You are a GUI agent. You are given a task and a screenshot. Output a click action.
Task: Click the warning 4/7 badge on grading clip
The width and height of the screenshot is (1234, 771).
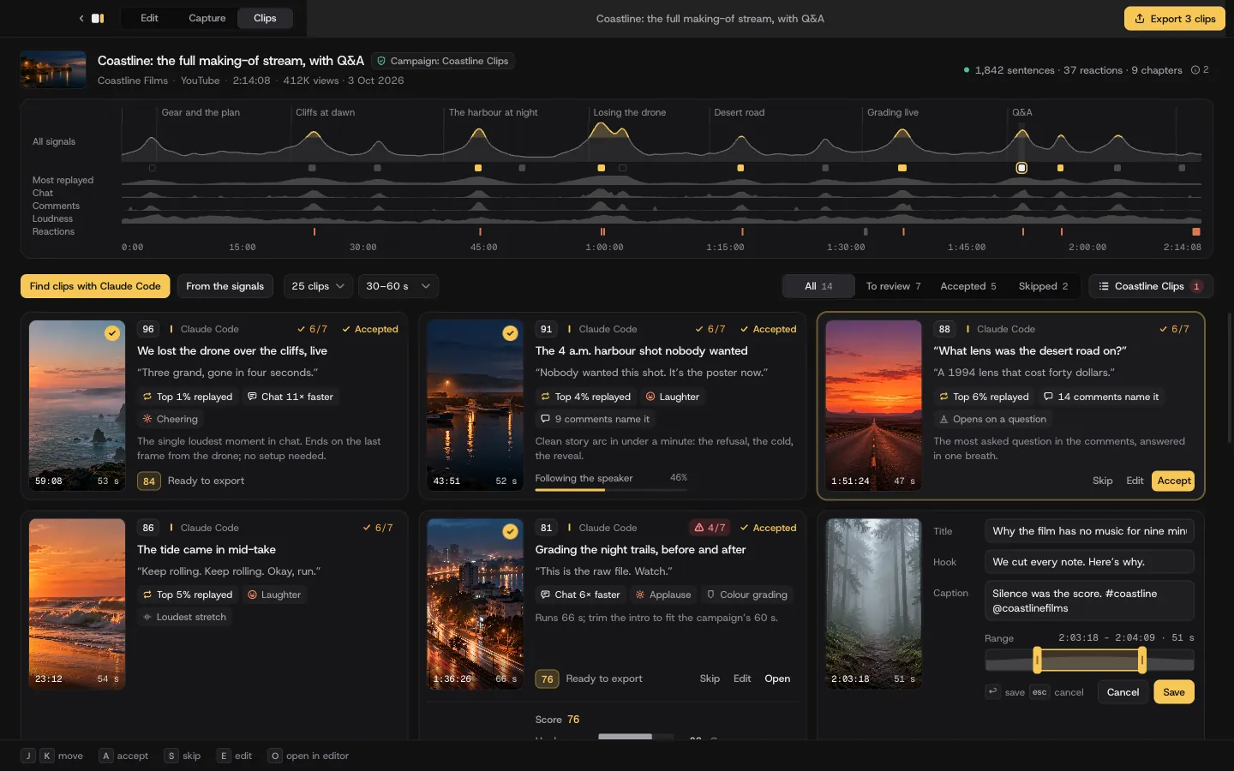(x=710, y=528)
